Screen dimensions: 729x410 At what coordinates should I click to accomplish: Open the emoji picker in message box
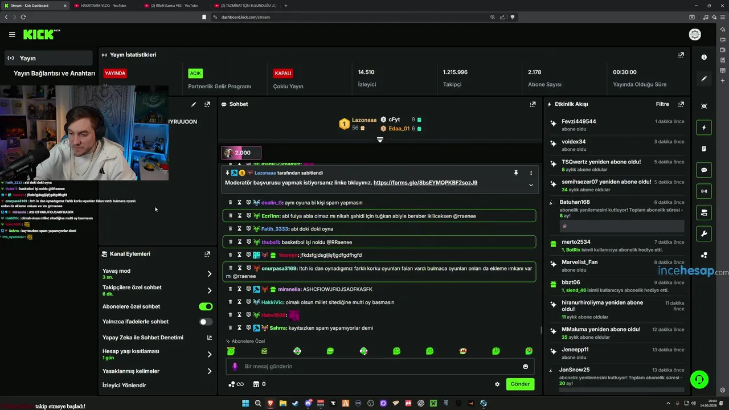click(x=525, y=367)
